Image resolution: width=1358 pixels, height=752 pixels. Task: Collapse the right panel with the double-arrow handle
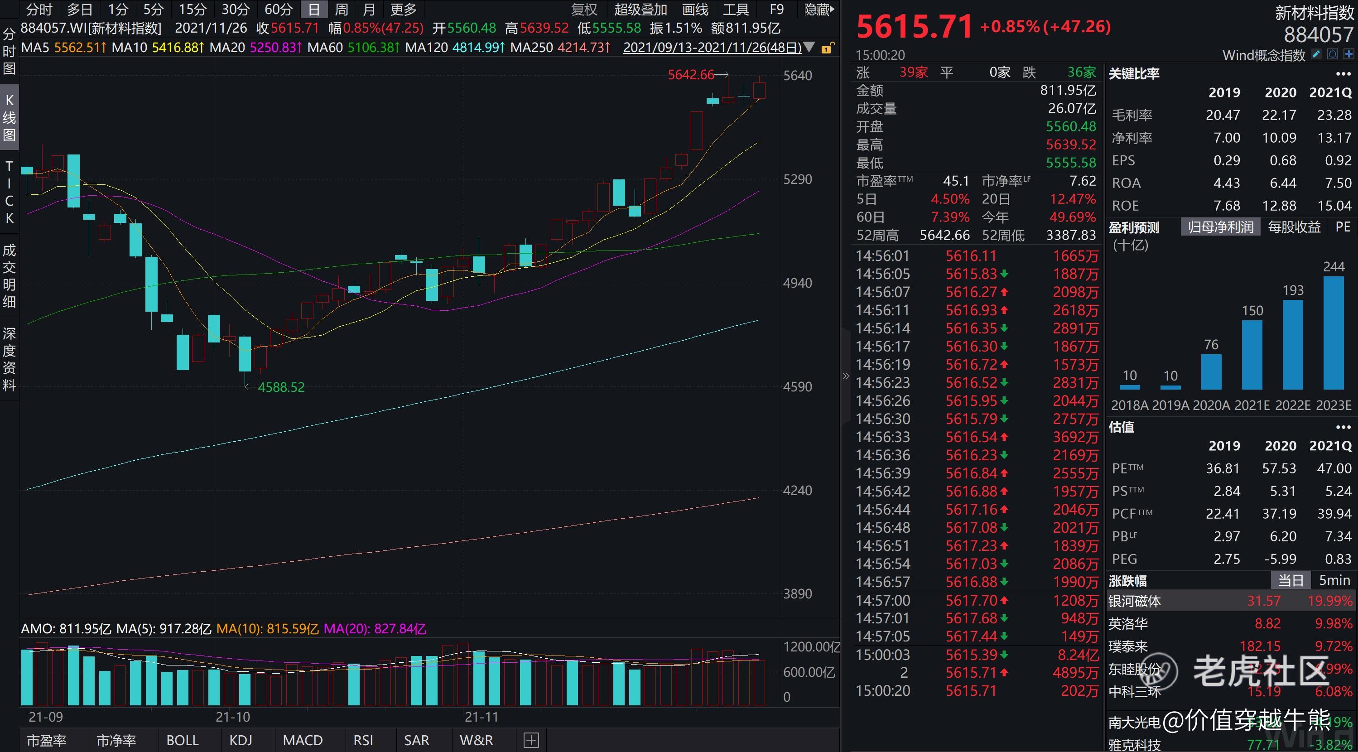pos(846,376)
